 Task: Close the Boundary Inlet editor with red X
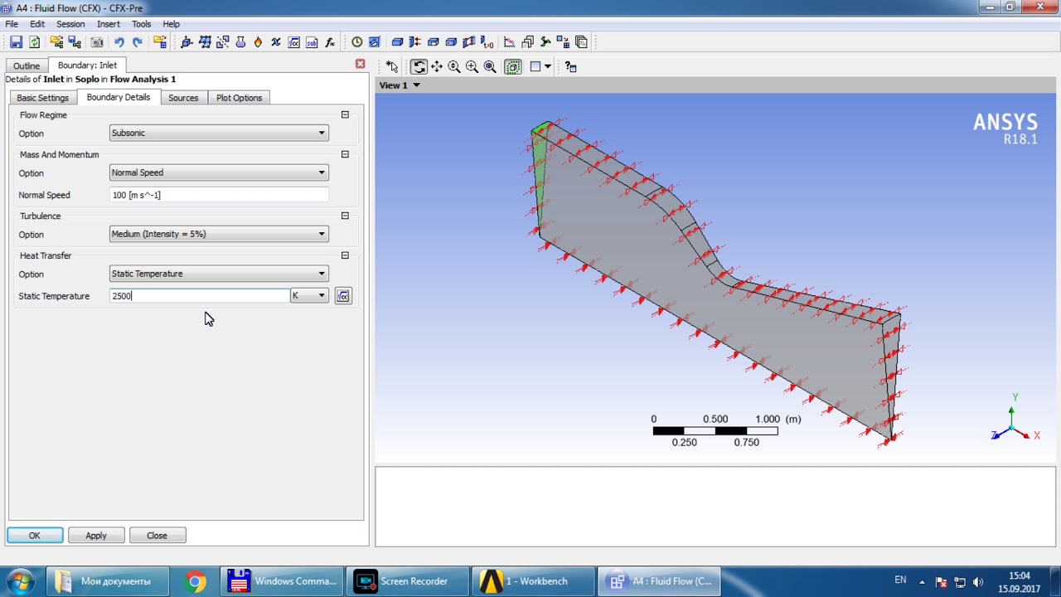pos(360,64)
